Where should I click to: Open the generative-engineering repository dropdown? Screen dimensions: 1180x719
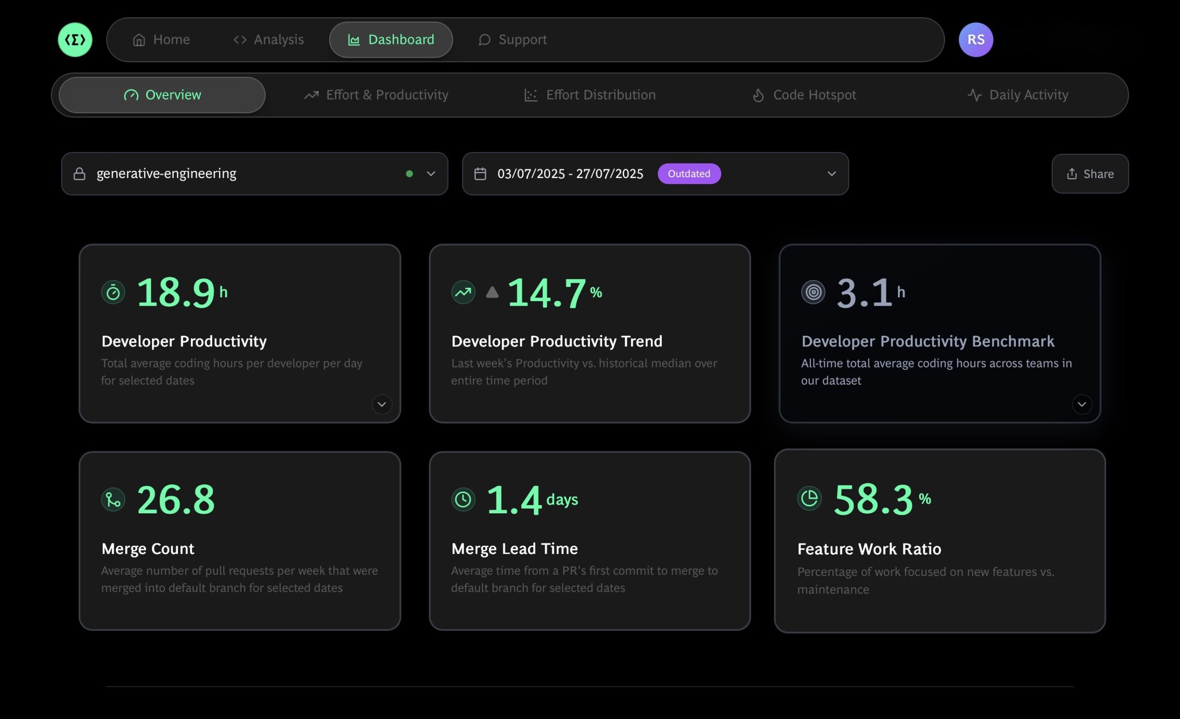click(x=255, y=174)
